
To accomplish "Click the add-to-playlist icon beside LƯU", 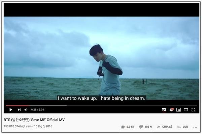I will [179, 127].
